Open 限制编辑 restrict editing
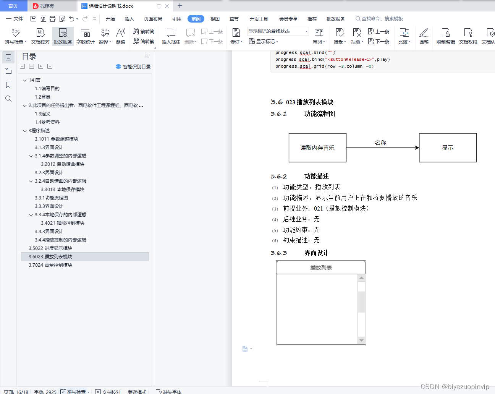This screenshot has height=394, width=495. pos(446,36)
